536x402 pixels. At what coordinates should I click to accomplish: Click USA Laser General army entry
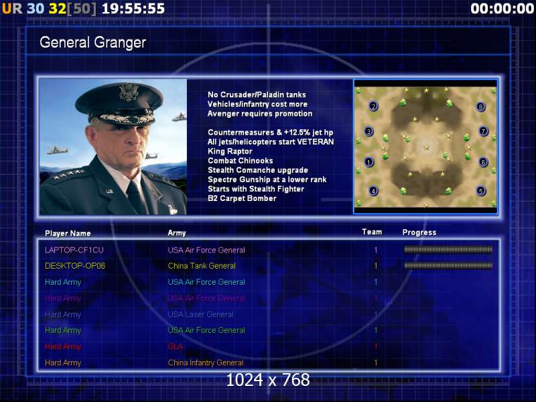tap(200, 314)
